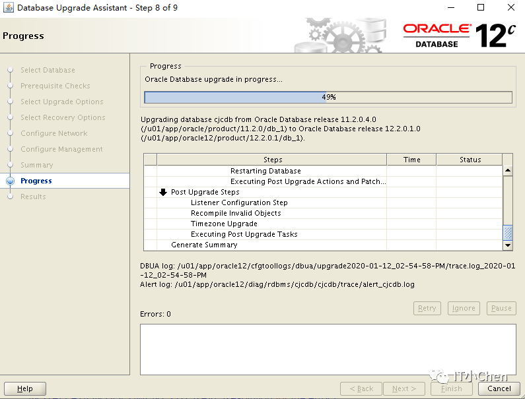Click the Time column header

coord(411,160)
